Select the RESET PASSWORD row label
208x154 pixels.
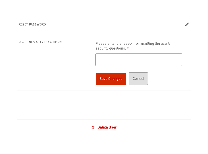pos(32,24)
